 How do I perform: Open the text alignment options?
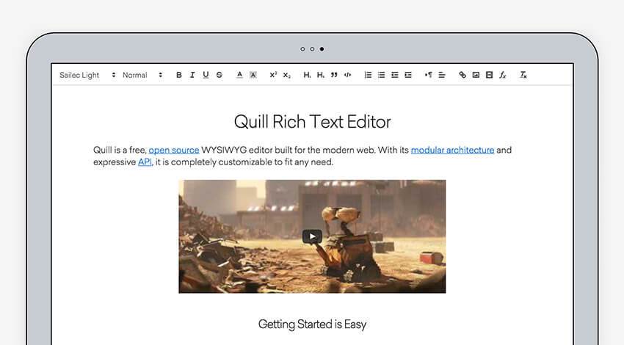click(x=442, y=75)
